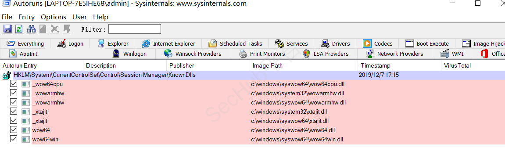Viewport: 505px width, 162px height.
Task: Toggle checkbox for system32 xtajit.dll entry
Action: 14,112
